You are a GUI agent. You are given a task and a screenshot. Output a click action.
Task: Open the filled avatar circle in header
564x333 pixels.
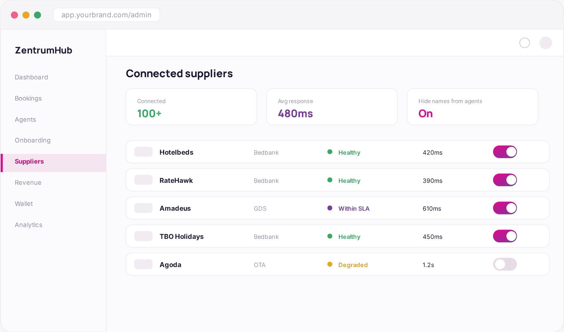click(x=546, y=43)
